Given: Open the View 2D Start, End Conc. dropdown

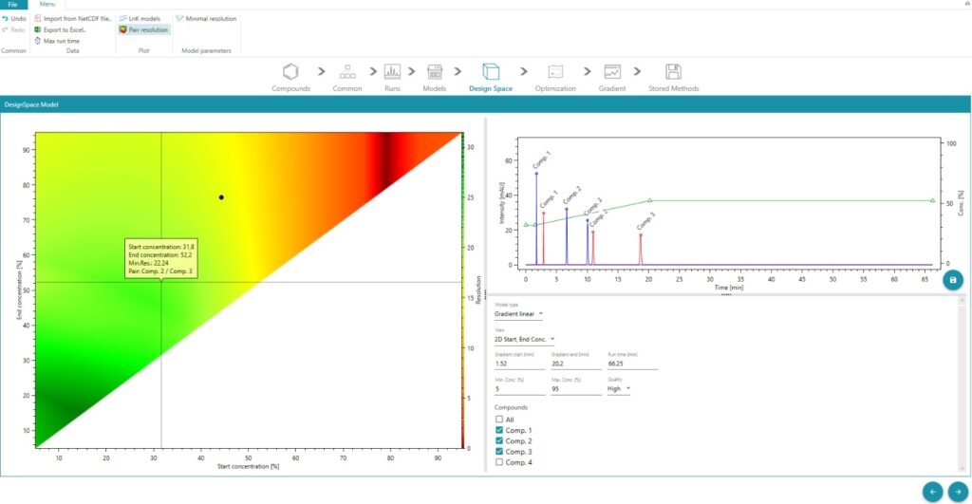Looking at the screenshot, I should 525,339.
